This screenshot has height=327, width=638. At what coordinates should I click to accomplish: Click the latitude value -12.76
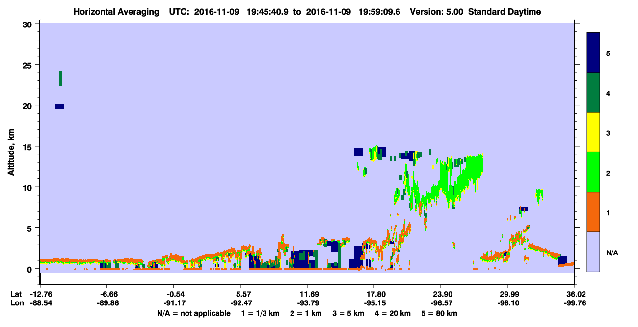point(40,294)
